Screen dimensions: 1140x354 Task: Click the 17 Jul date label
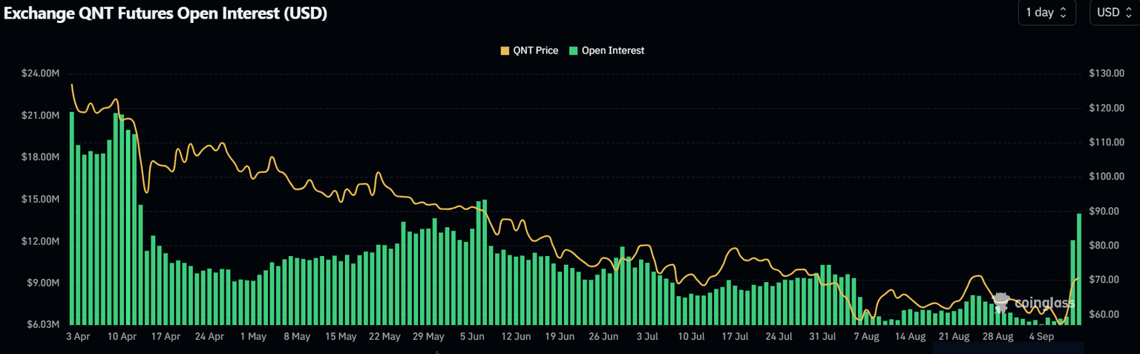735,336
